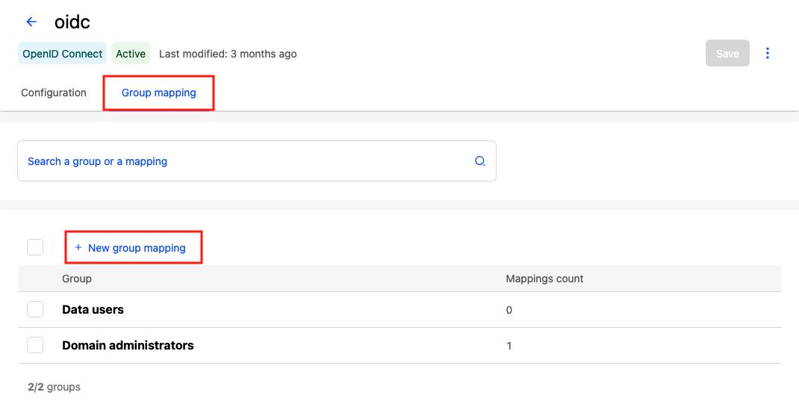Click the Last modified timestamp text
Image resolution: width=799 pixels, height=416 pixels.
tap(228, 54)
